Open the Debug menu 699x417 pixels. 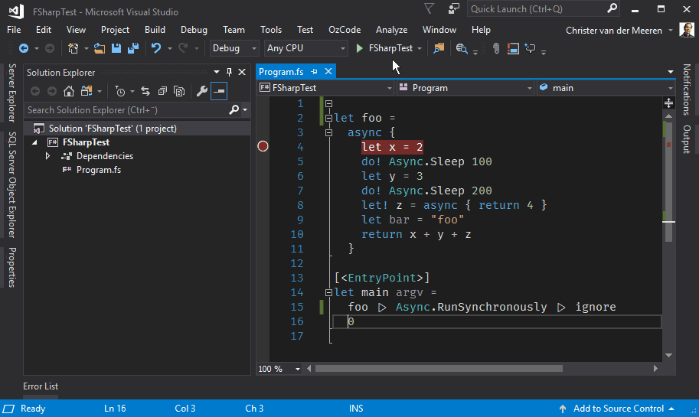point(194,30)
